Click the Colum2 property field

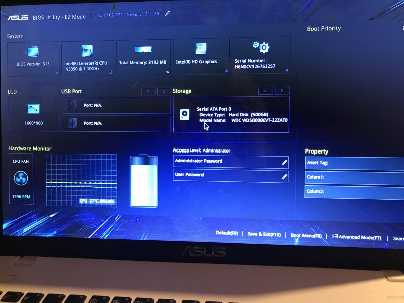pos(355,192)
